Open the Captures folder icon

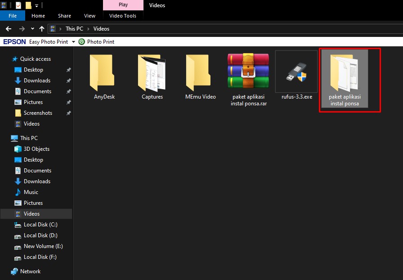152,73
